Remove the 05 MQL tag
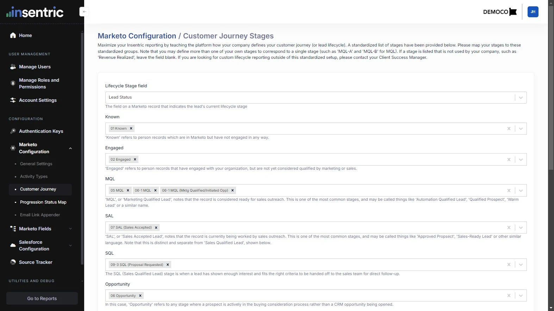 [x=128, y=191]
